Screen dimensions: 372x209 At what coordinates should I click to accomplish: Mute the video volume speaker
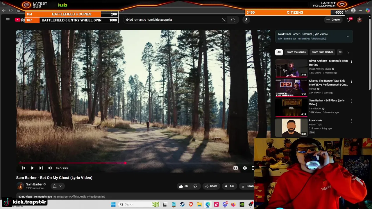(50, 168)
